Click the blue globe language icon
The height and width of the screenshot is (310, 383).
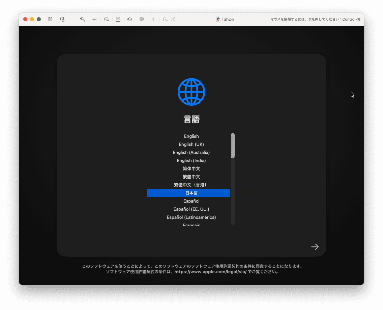point(191,92)
